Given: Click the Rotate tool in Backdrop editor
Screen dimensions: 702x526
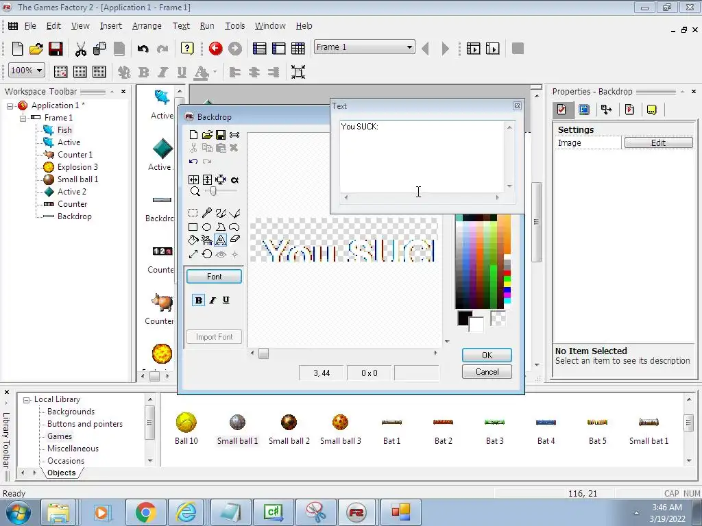Looking at the screenshot, I should [x=207, y=254].
